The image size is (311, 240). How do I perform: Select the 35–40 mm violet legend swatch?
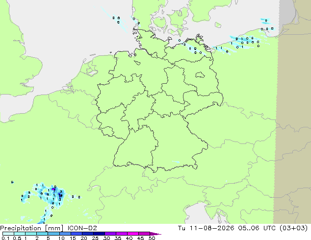point(122,234)
